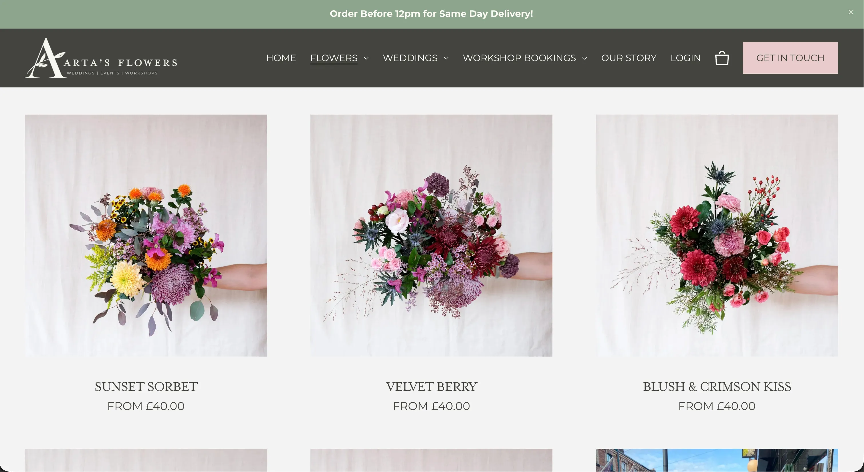
Task: Click the Sunset Sorbet From £40.00 price
Action: tap(146, 406)
